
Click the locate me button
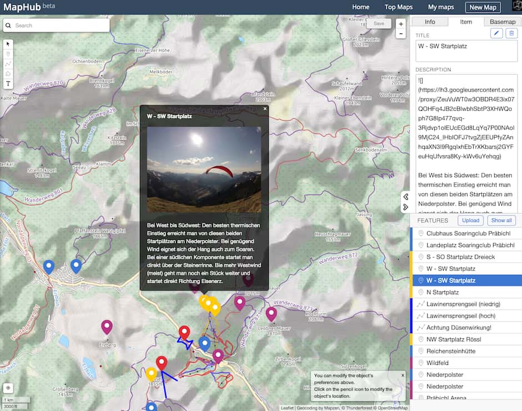click(x=8, y=388)
